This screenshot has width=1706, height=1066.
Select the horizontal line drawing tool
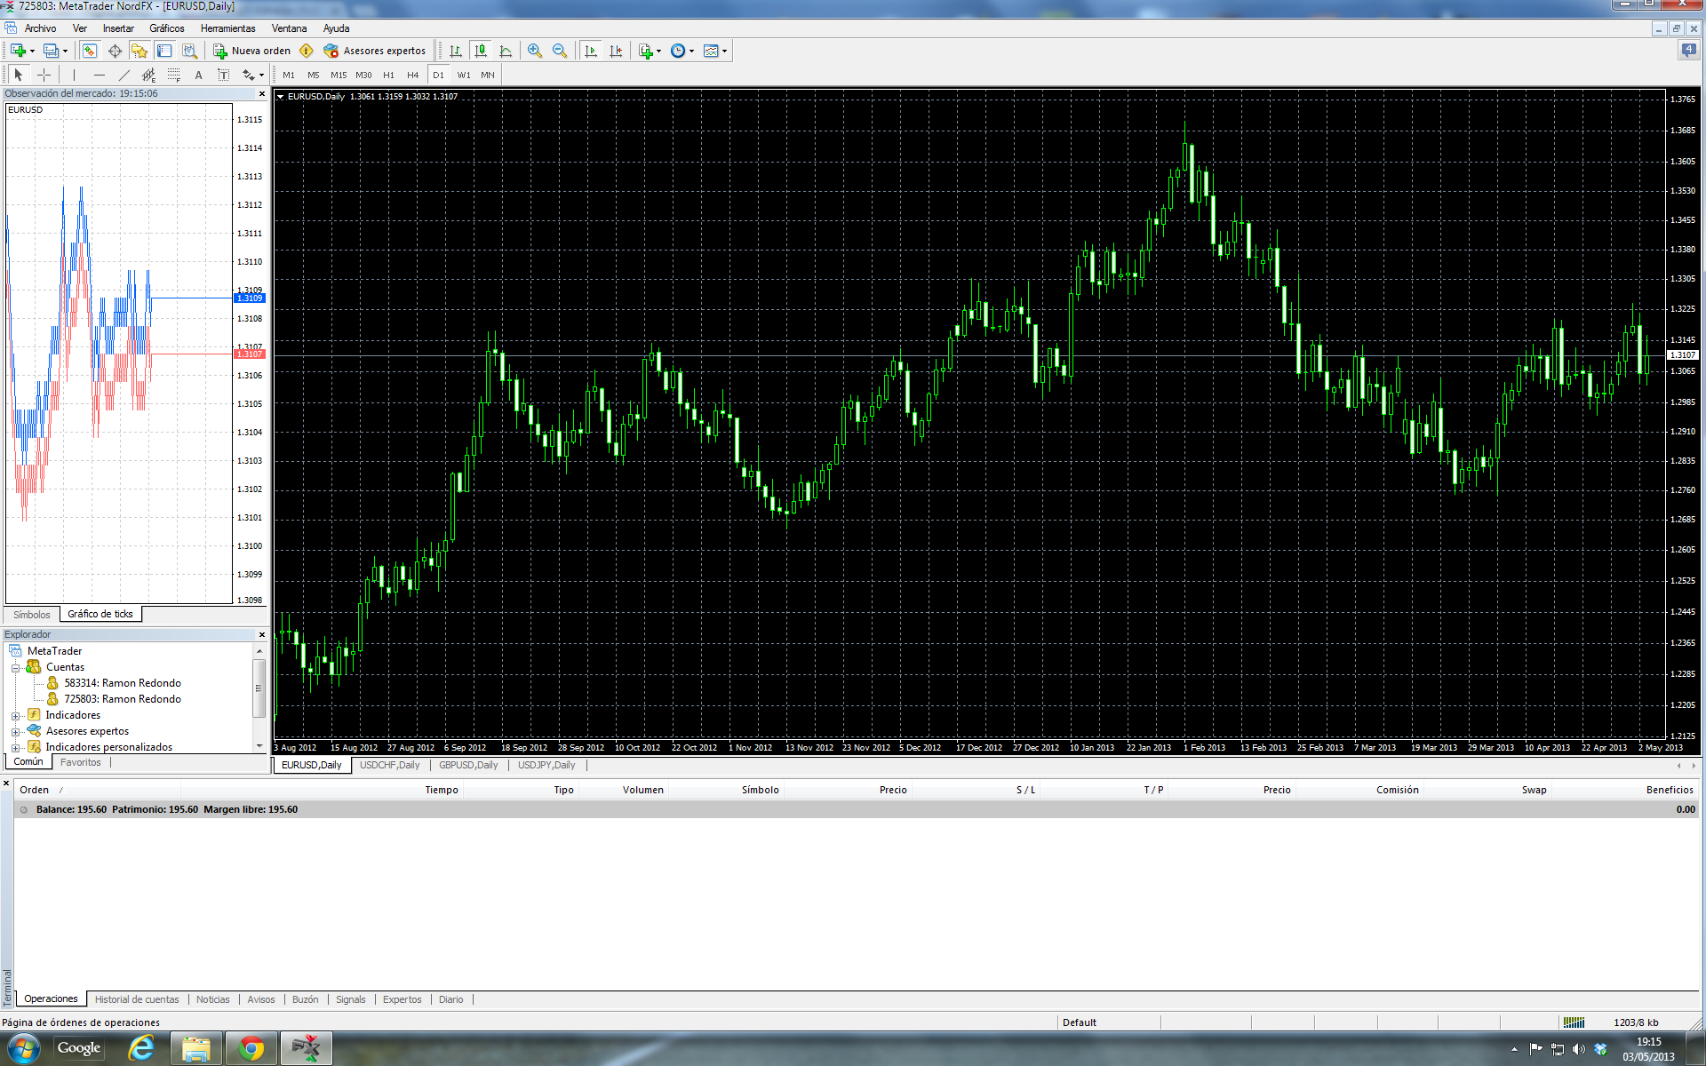pos(99,75)
